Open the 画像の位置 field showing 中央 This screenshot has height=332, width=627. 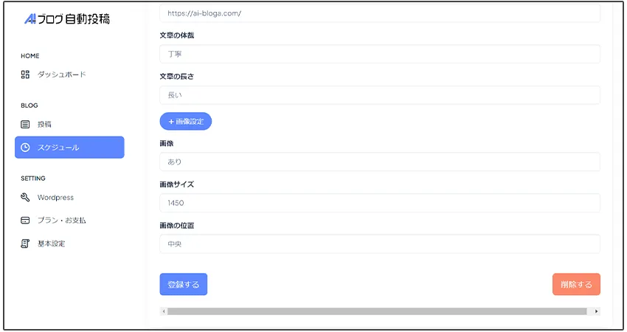coord(379,244)
